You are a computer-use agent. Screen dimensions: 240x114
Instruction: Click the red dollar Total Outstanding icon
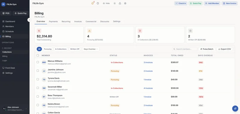(39, 31)
